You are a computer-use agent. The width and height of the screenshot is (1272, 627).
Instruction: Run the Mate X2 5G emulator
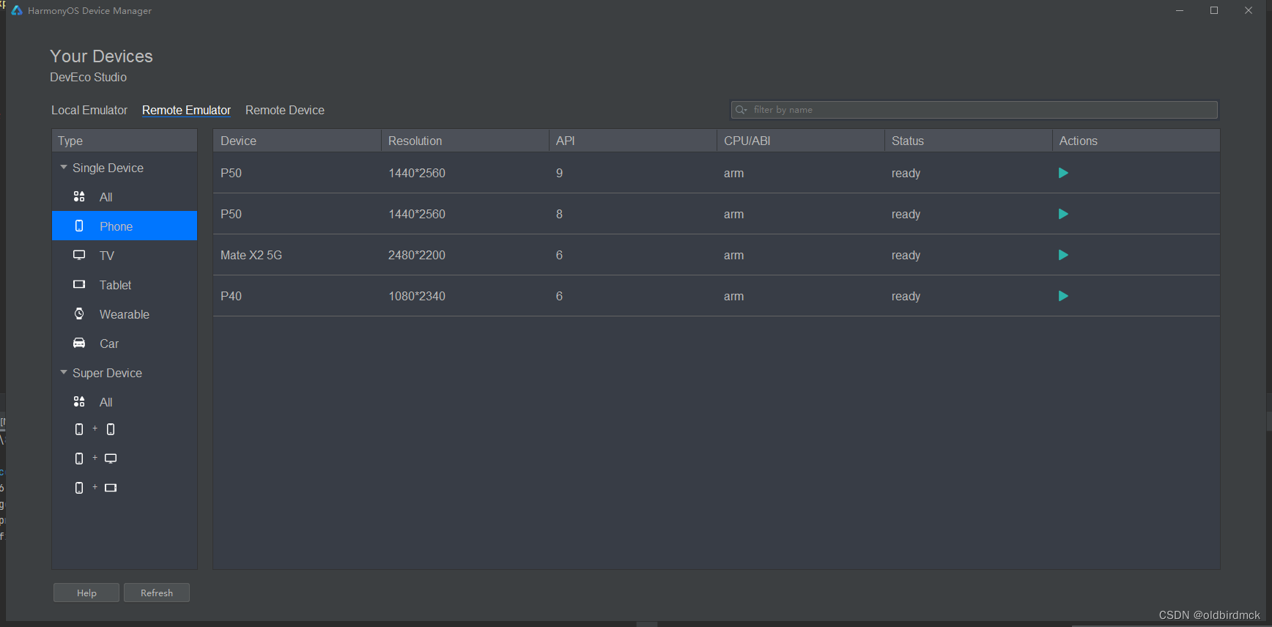point(1063,255)
